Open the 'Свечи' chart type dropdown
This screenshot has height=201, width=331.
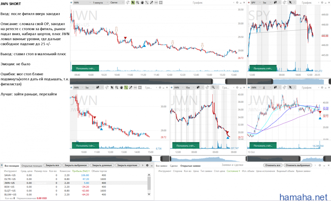point(117,2)
